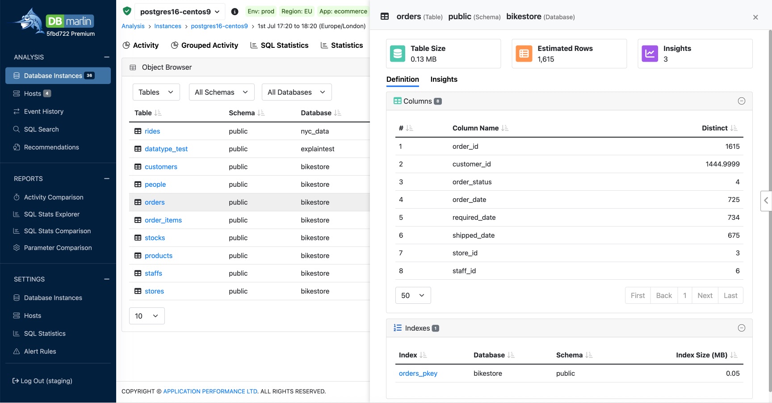Click the Analysis breadcrumb link

133,26
